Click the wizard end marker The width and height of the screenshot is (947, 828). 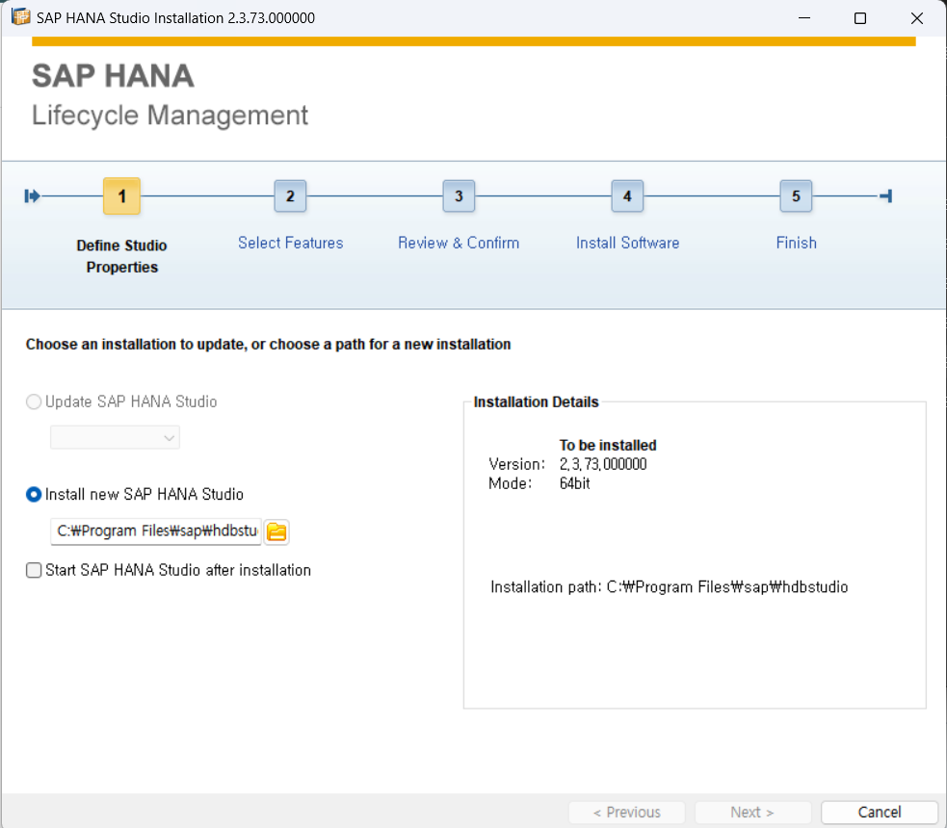[x=886, y=196]
